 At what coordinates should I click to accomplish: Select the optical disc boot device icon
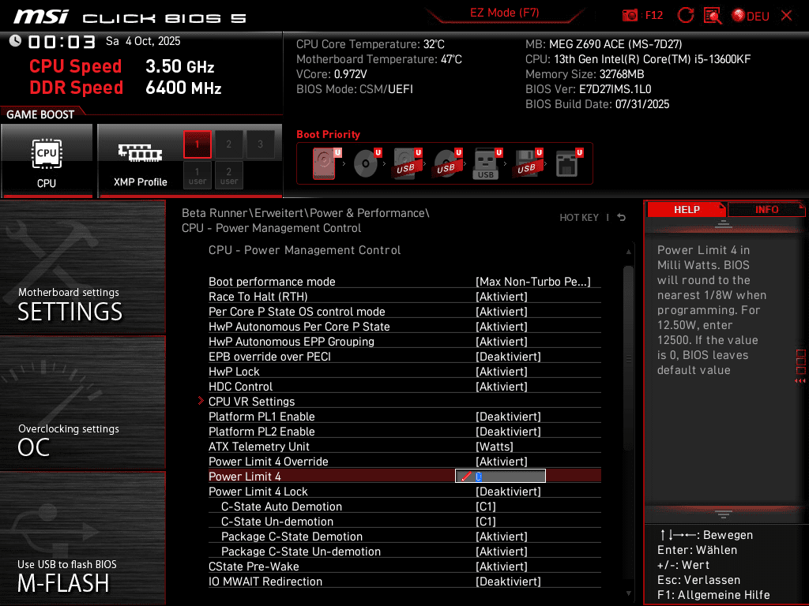pyautogui.click(x=367, y=163)
